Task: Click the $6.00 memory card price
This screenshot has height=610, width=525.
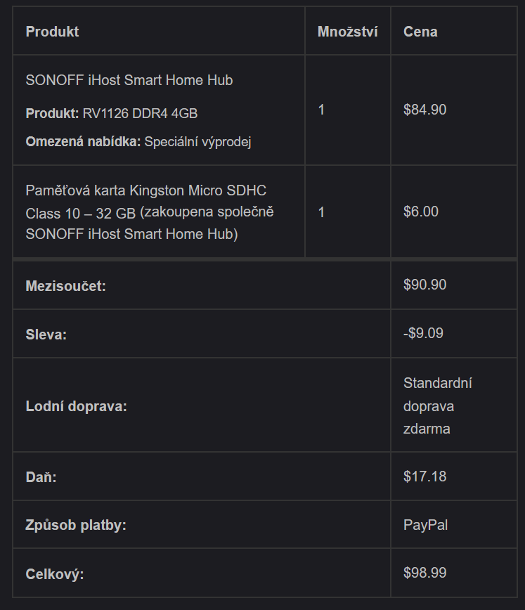Action: pyautogui.click(x=421, y=212)
